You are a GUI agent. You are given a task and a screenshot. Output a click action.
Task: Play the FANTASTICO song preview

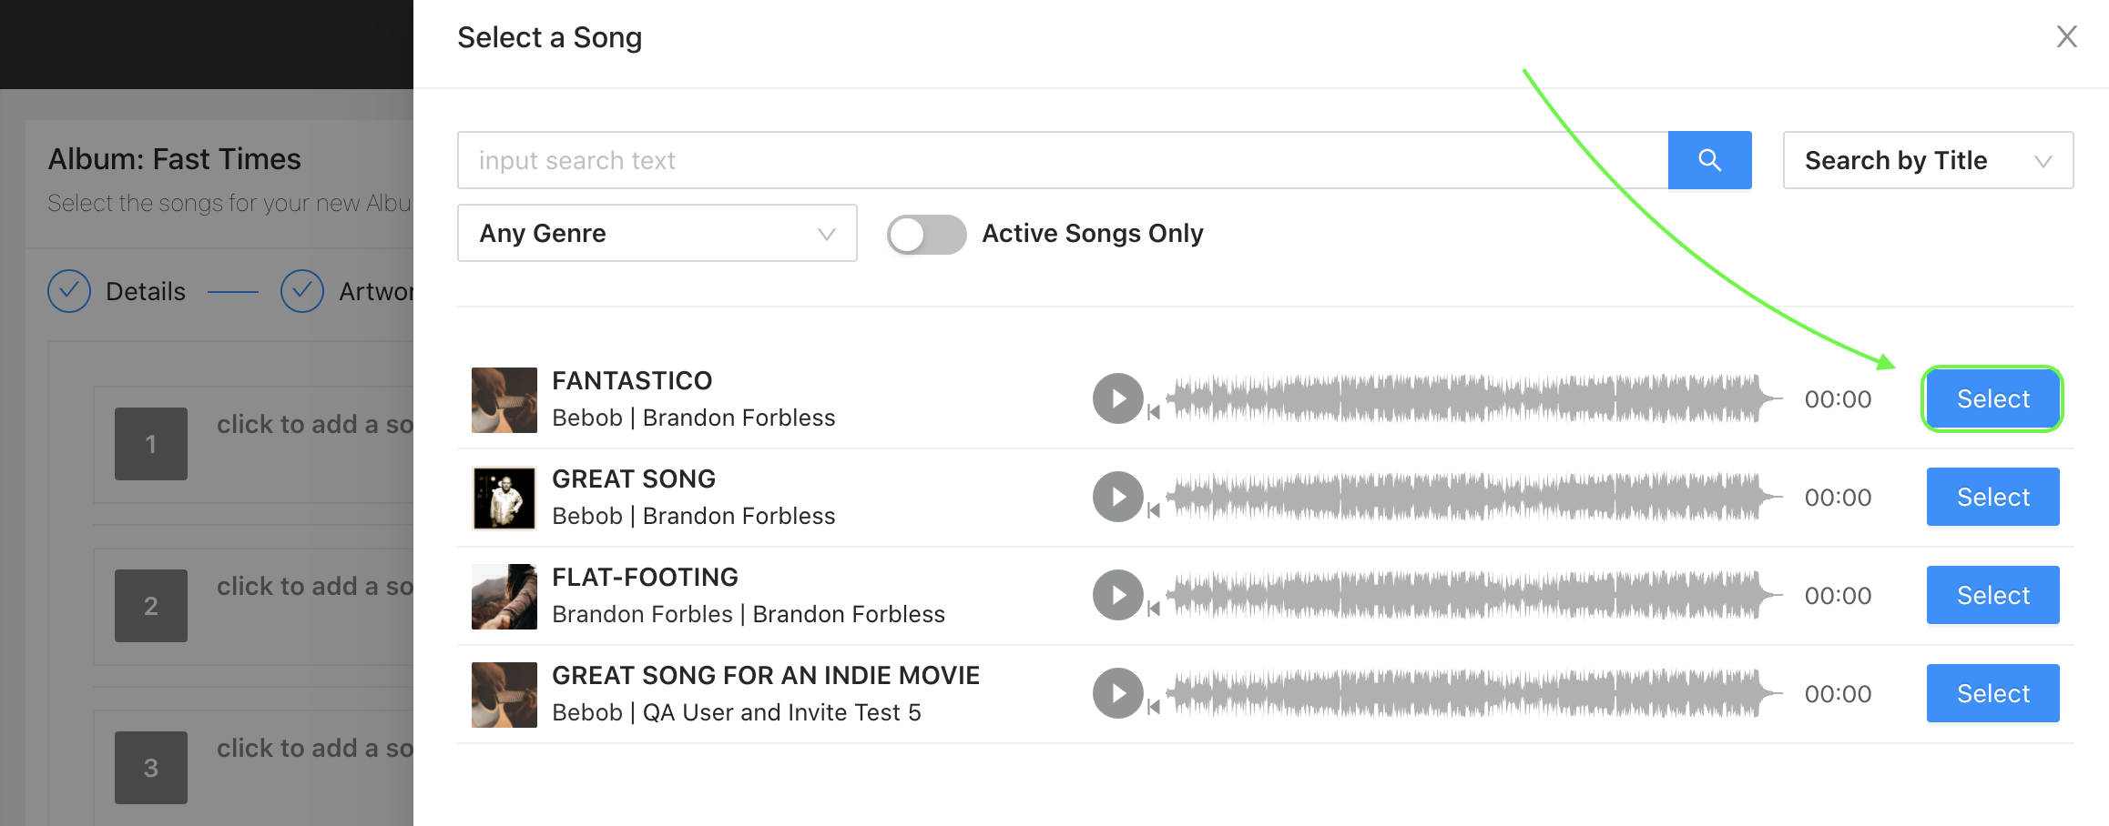coord(1117,398)
